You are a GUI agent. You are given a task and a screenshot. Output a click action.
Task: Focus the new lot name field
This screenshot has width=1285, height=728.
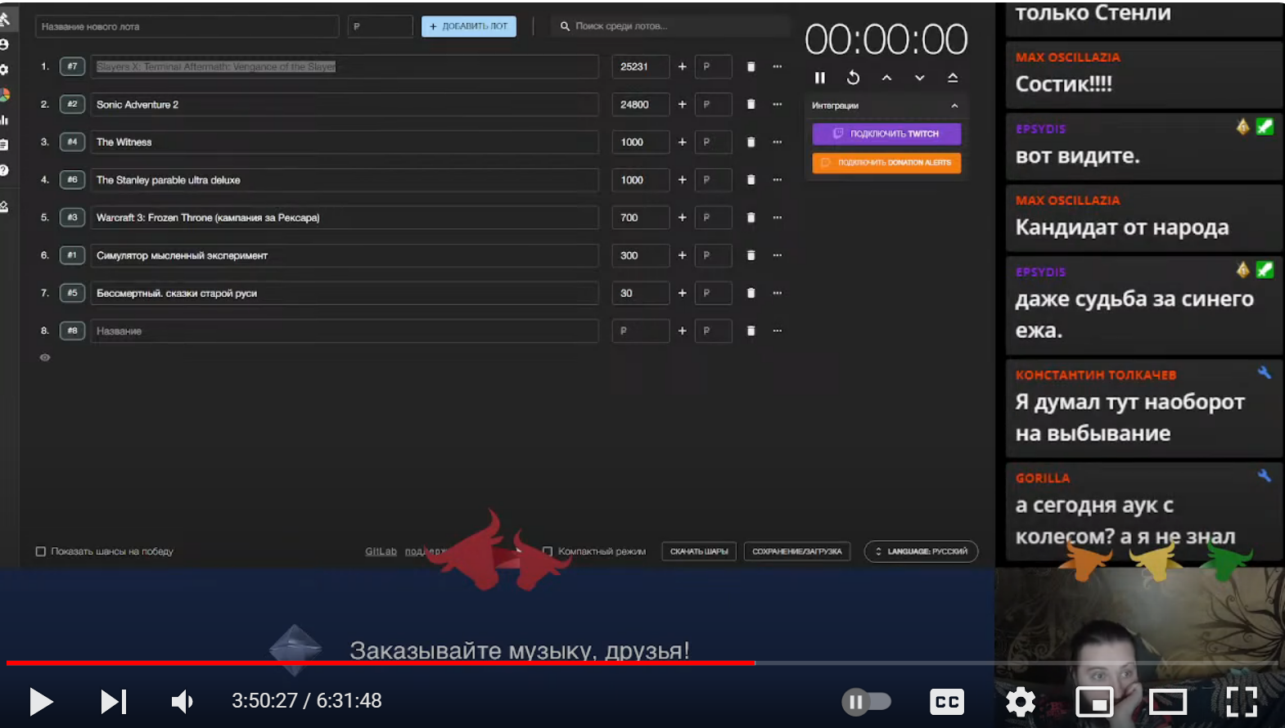coord(187,26)
